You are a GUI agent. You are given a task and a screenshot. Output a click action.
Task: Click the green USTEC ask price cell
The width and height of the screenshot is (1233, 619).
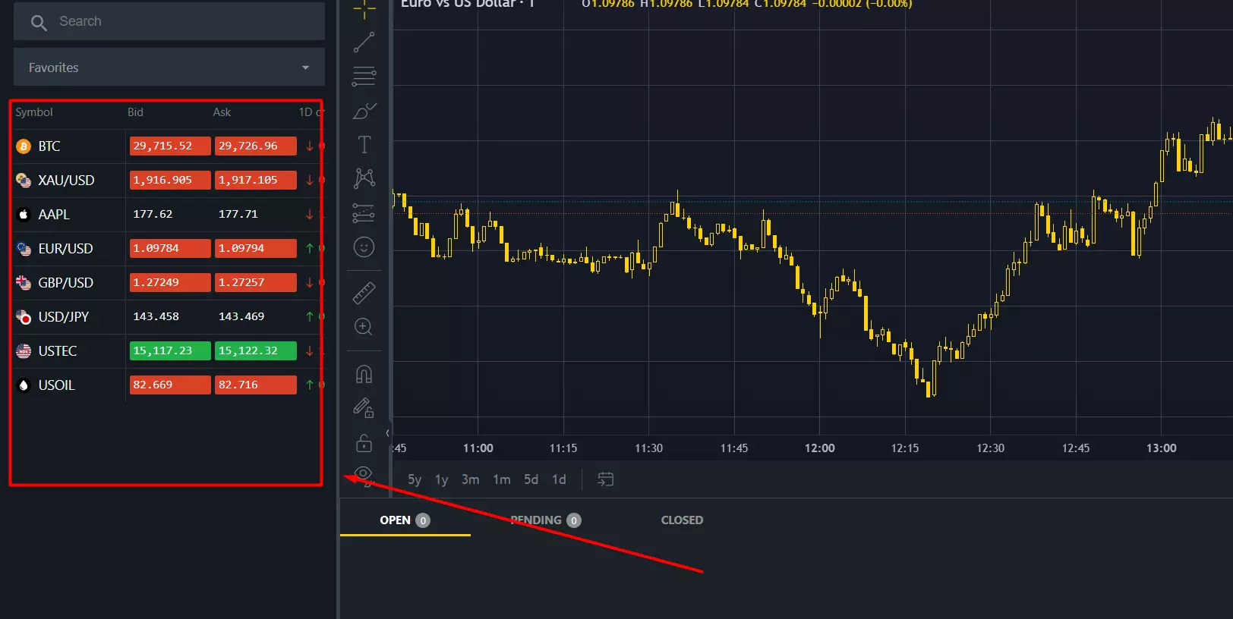click(x=255, y=350)
